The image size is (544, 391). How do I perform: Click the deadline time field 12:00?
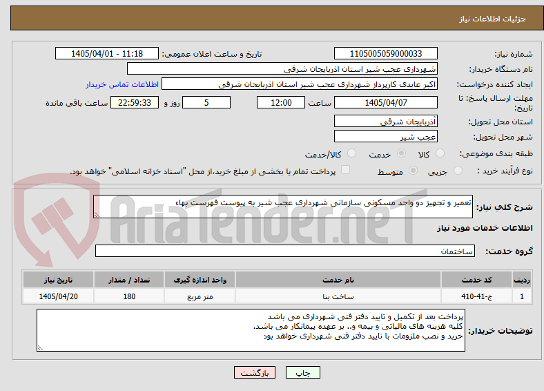point(281,102)
